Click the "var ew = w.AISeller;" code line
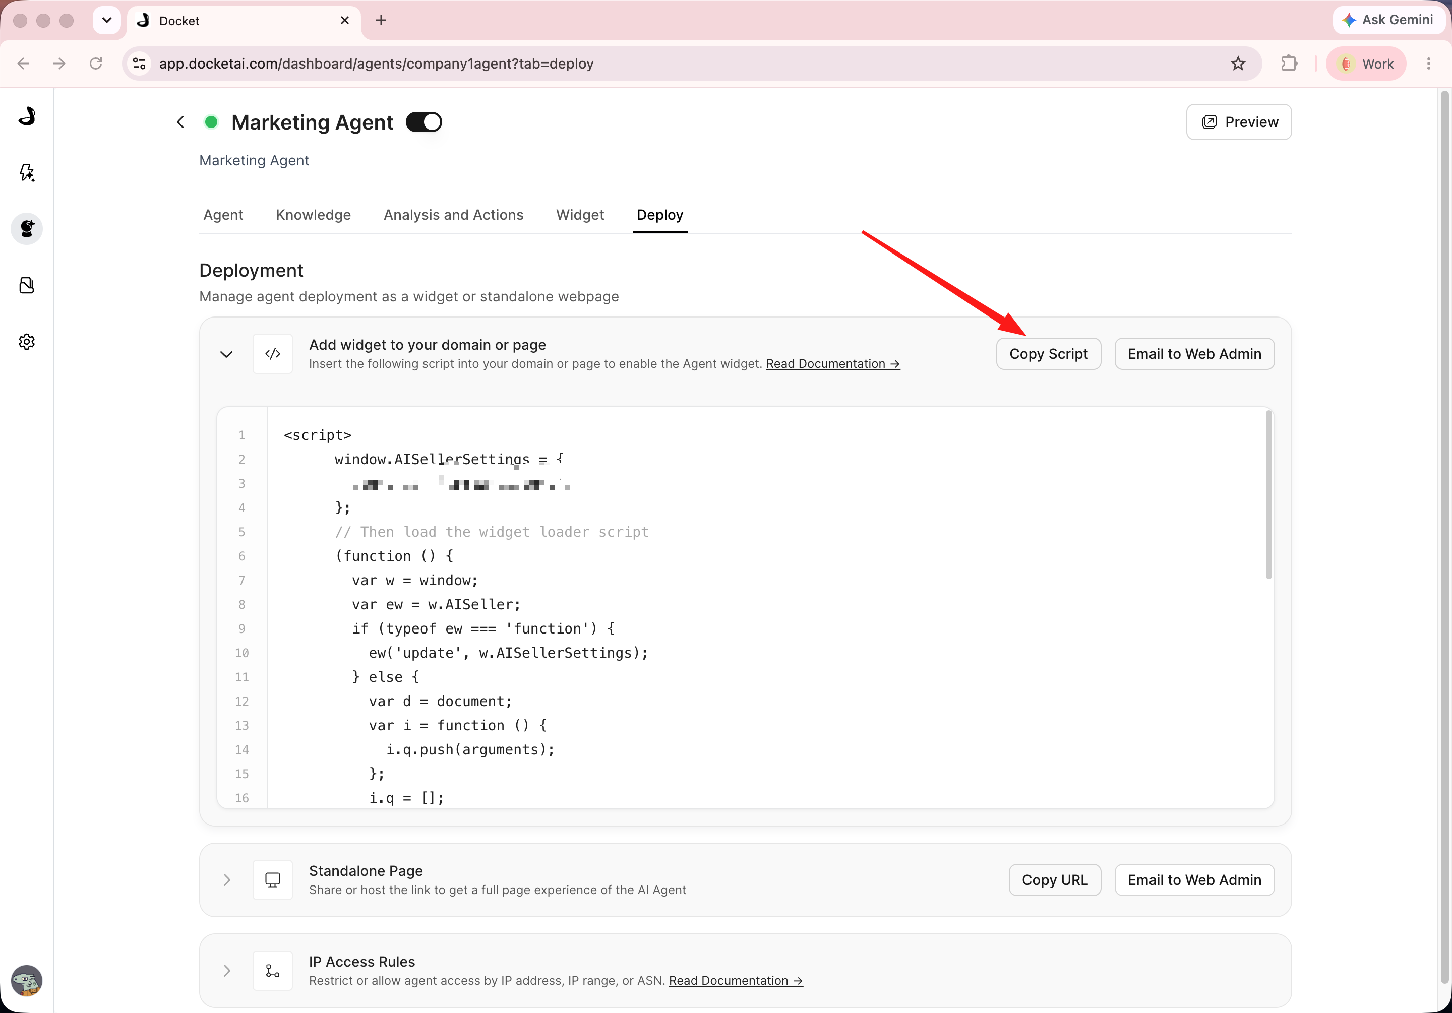This screenshot has height=1013, width=1452. (x=437, y=604)
